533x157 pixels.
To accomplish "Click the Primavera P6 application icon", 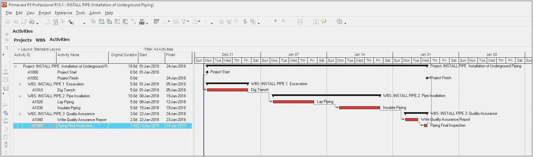I will pos(4,5).
